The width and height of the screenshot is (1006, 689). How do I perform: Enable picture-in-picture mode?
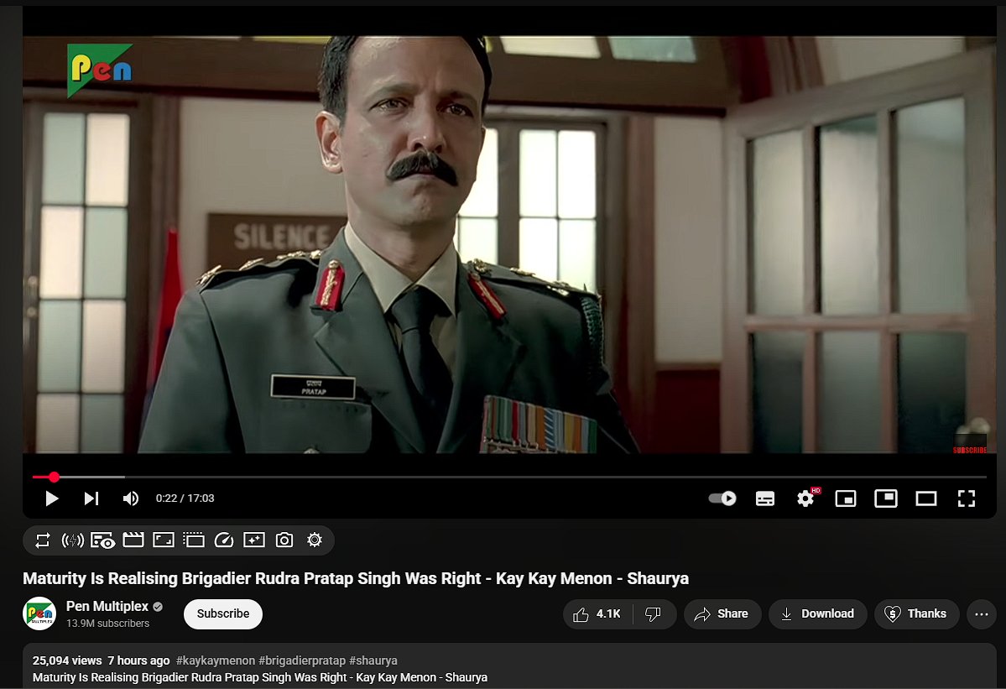(x=886, y=498)
